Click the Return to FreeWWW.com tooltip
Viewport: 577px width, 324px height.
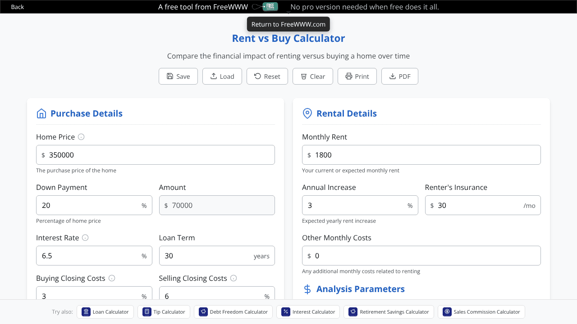[288, 24]
